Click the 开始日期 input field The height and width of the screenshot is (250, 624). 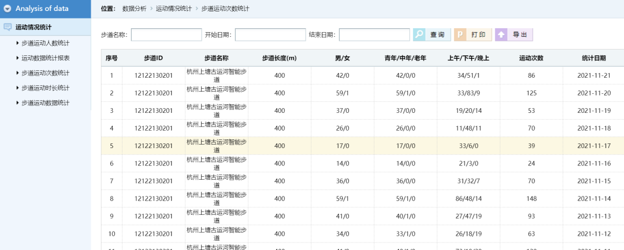[x=270, y=35]
